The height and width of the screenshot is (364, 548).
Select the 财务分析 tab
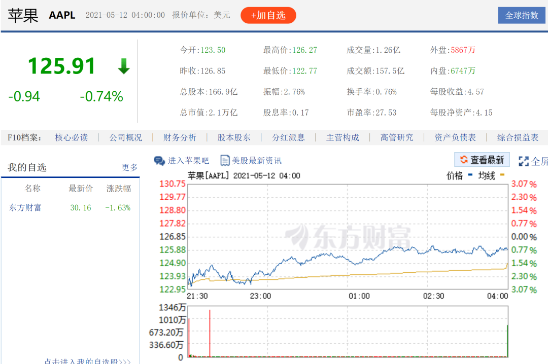(180, 137)
